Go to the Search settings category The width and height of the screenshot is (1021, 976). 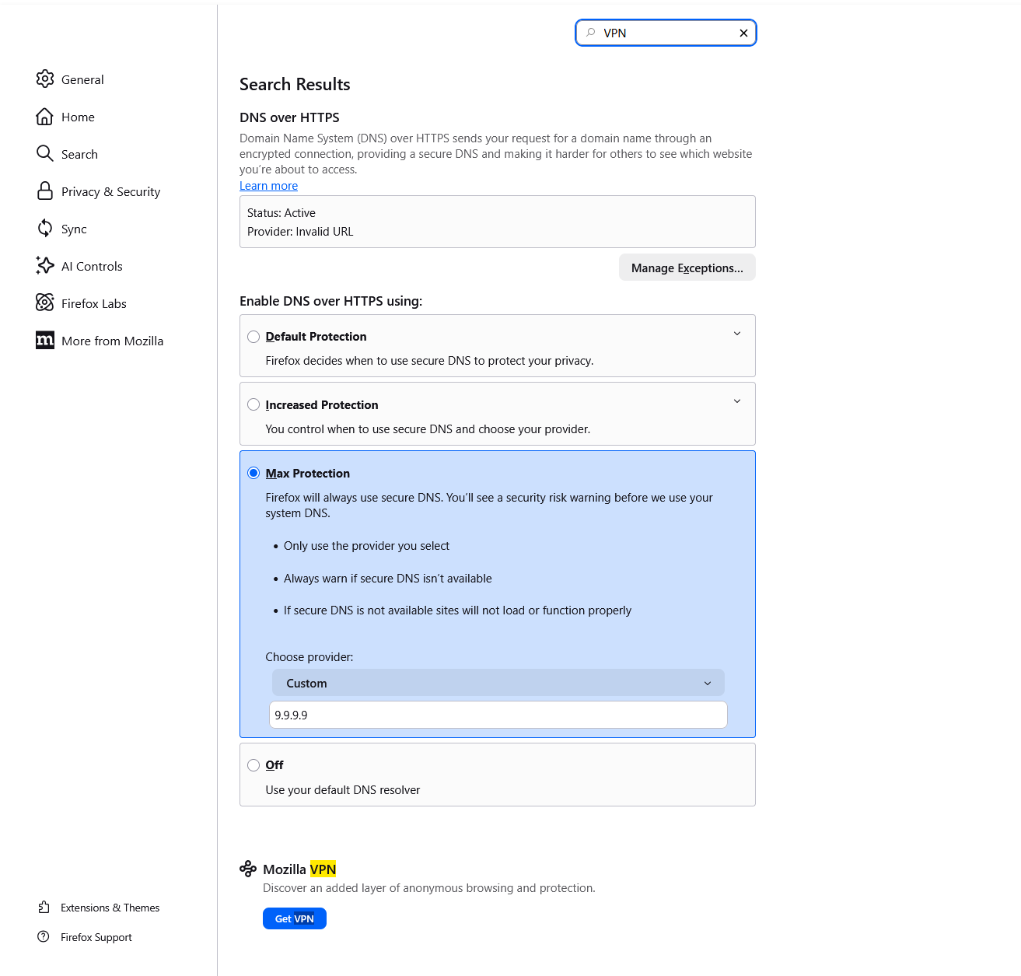(79, 154)
